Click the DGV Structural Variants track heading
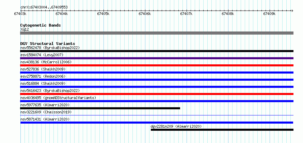303x143 pixels. [48, 44]
